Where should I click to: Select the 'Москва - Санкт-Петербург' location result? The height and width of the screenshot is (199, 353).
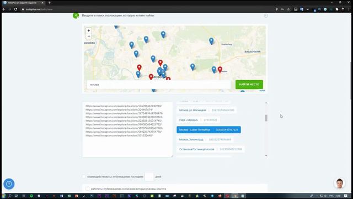coord(208,130)
